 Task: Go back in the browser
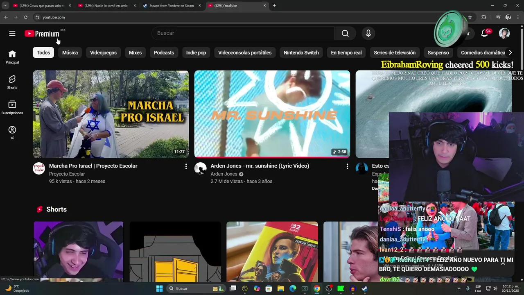click(6, 17)
